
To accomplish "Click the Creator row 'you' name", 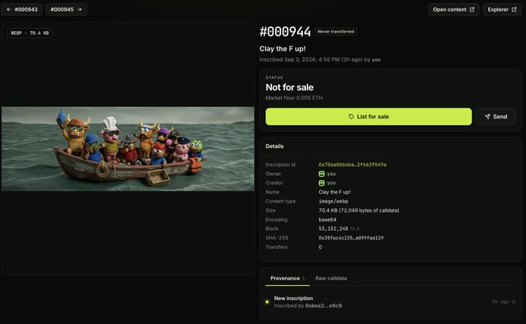I will (331, 183).
